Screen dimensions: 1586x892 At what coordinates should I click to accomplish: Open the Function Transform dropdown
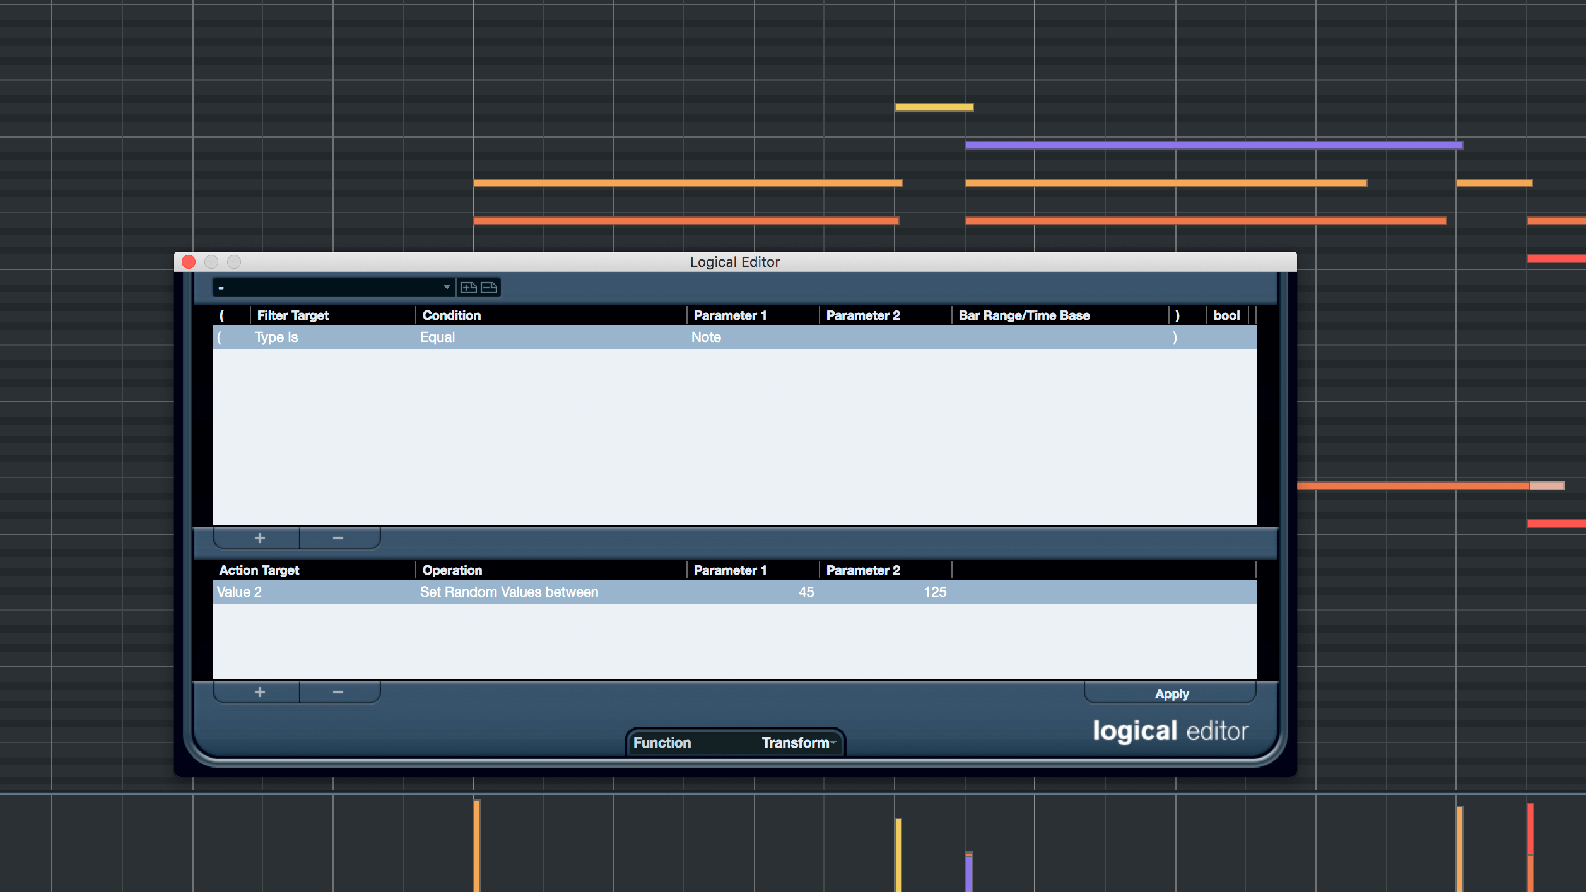pos(735,742)
